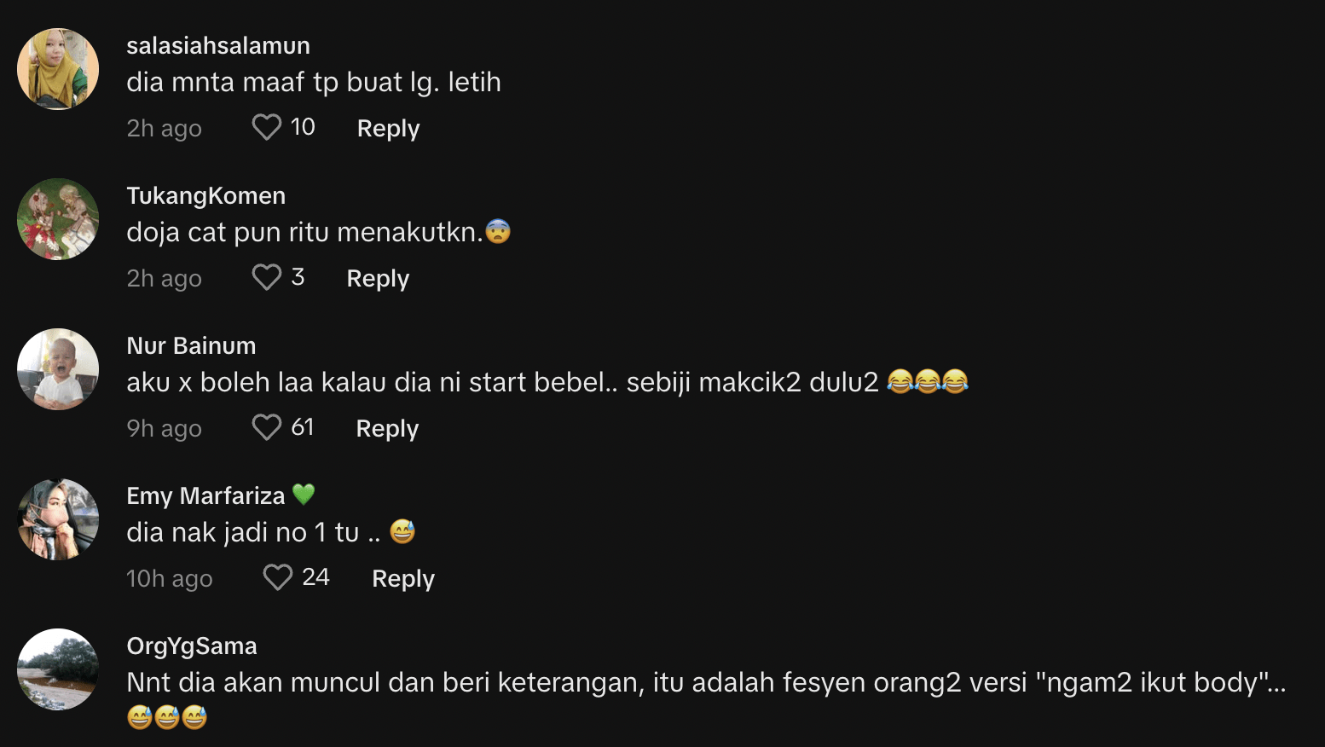Open OrgYgSama's profile picture
Viewport: 1325px width, 747px height.
tap(58, 669)
